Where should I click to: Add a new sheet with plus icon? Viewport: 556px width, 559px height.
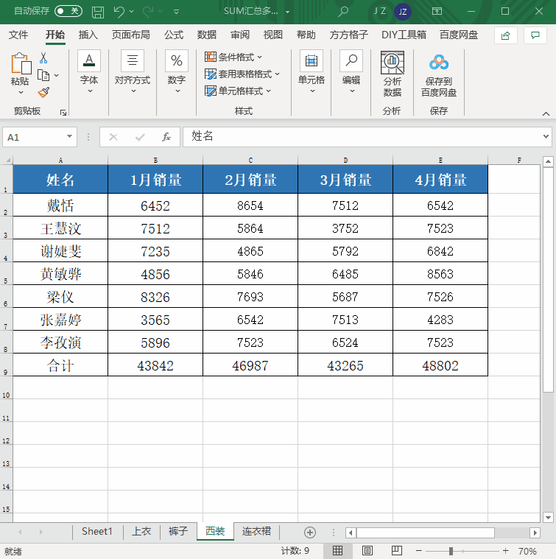tap(310, 532)
